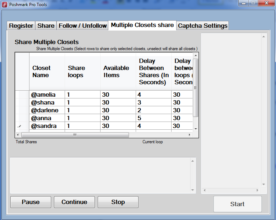Click the Continue button
276x220 pixels.
click(x=74, y=202)
